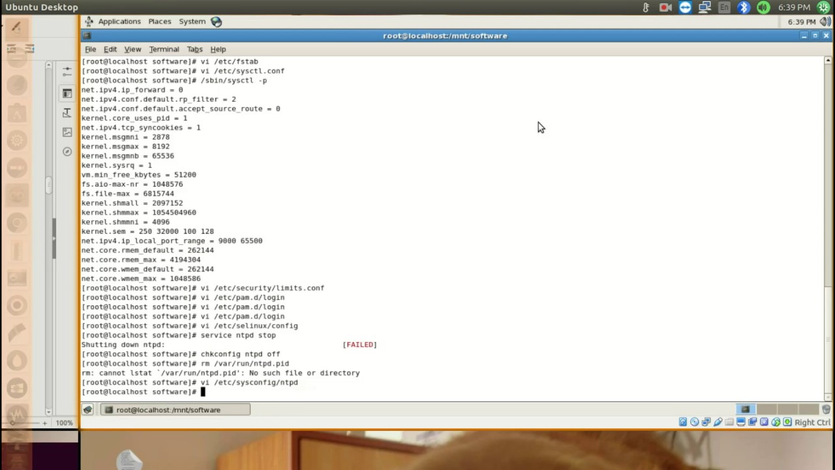Click the VirtualBox display status icon

741,422
